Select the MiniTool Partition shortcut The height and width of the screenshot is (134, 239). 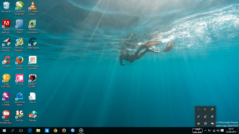point(19,45)
